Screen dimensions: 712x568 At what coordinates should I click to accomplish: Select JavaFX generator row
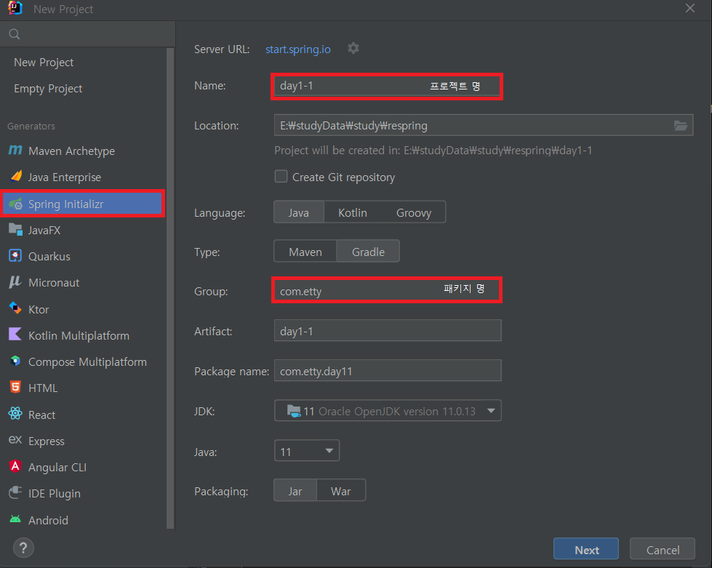pyautogui.click(x=83, y=231)
